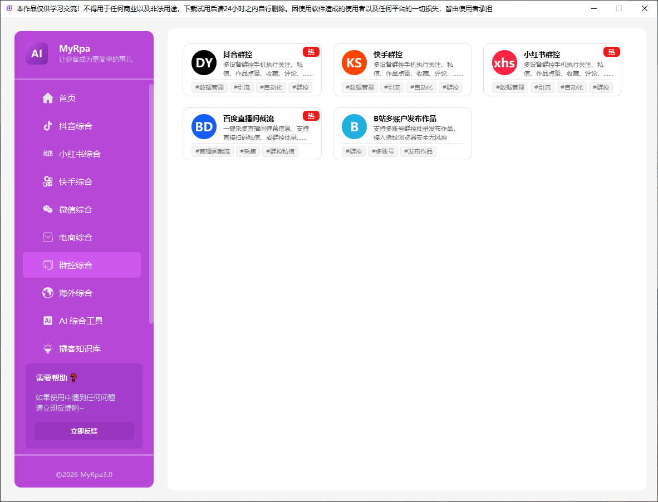Click the home icon beside 首页
658x502 pixels.
pyautogui.click(x=48, y=98)
